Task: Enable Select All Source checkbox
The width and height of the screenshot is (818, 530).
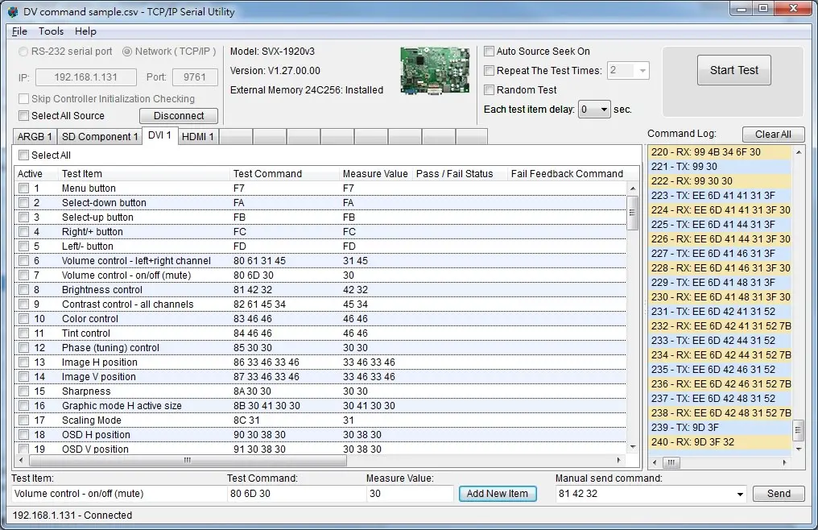Action: [x=23, y=115]
